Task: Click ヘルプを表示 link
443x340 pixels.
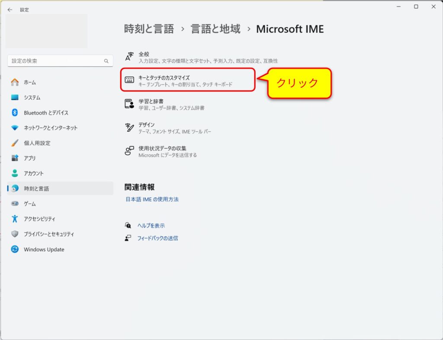Action: pos(151,226)
